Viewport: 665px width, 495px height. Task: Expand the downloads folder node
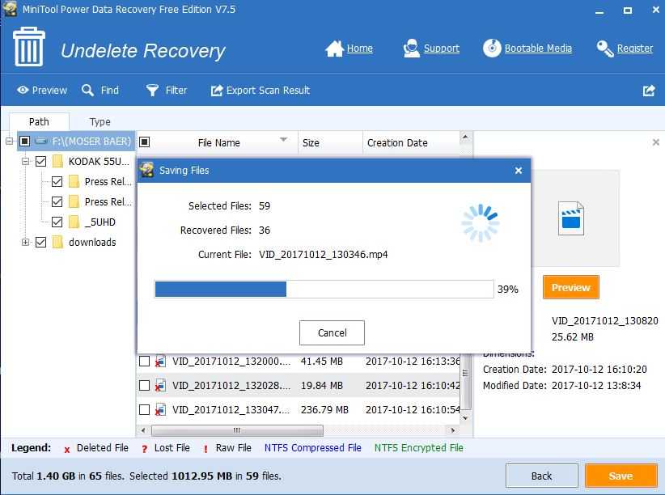click(25, 242)
